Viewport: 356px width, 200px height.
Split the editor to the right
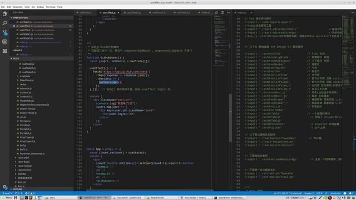pyautogui.click(x=222, y=13)
